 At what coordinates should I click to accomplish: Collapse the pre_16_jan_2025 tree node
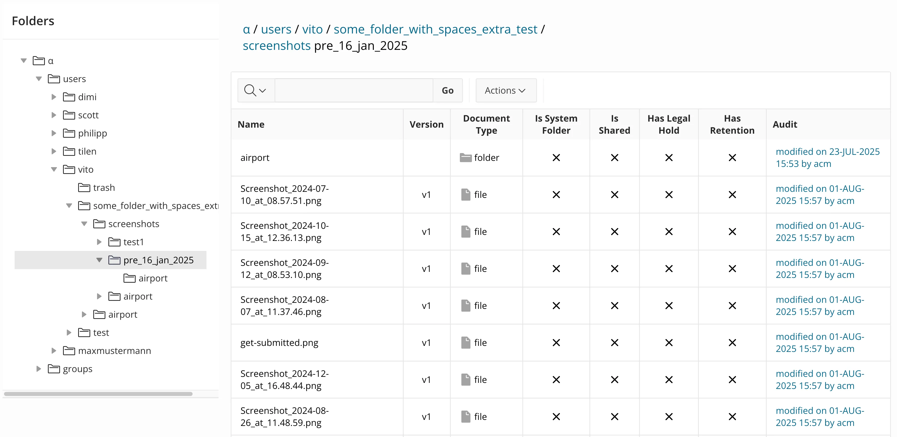point(99,260)
